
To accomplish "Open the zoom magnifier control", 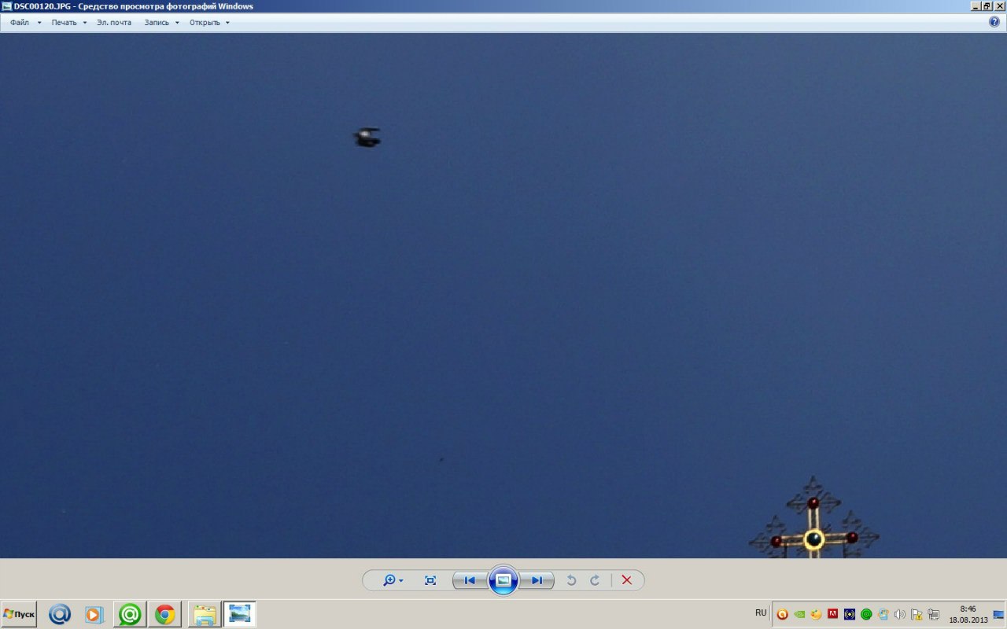I will pyautogui.click(x=389, y=580).
